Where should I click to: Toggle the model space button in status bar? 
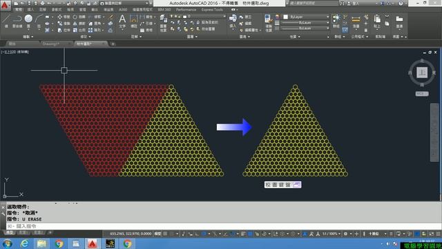(158, 234)
